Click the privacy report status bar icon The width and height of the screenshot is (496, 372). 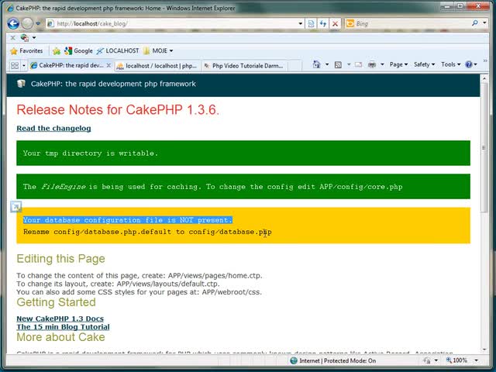click(x=427, y=360)
